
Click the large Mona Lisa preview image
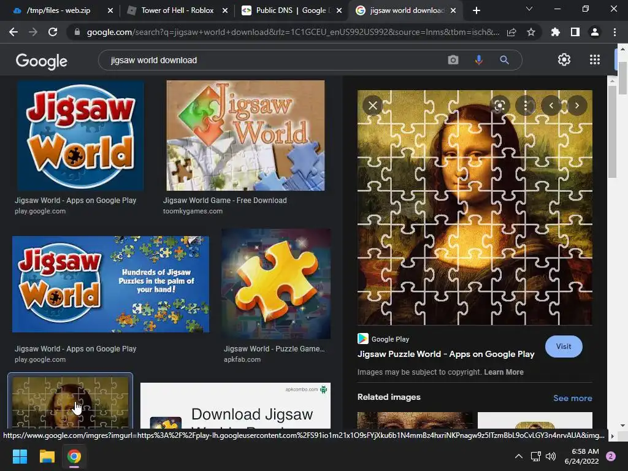click(475, 207)
